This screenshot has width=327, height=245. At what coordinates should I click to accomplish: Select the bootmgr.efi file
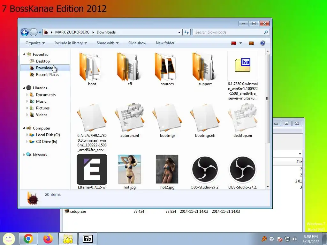point(205,121)
